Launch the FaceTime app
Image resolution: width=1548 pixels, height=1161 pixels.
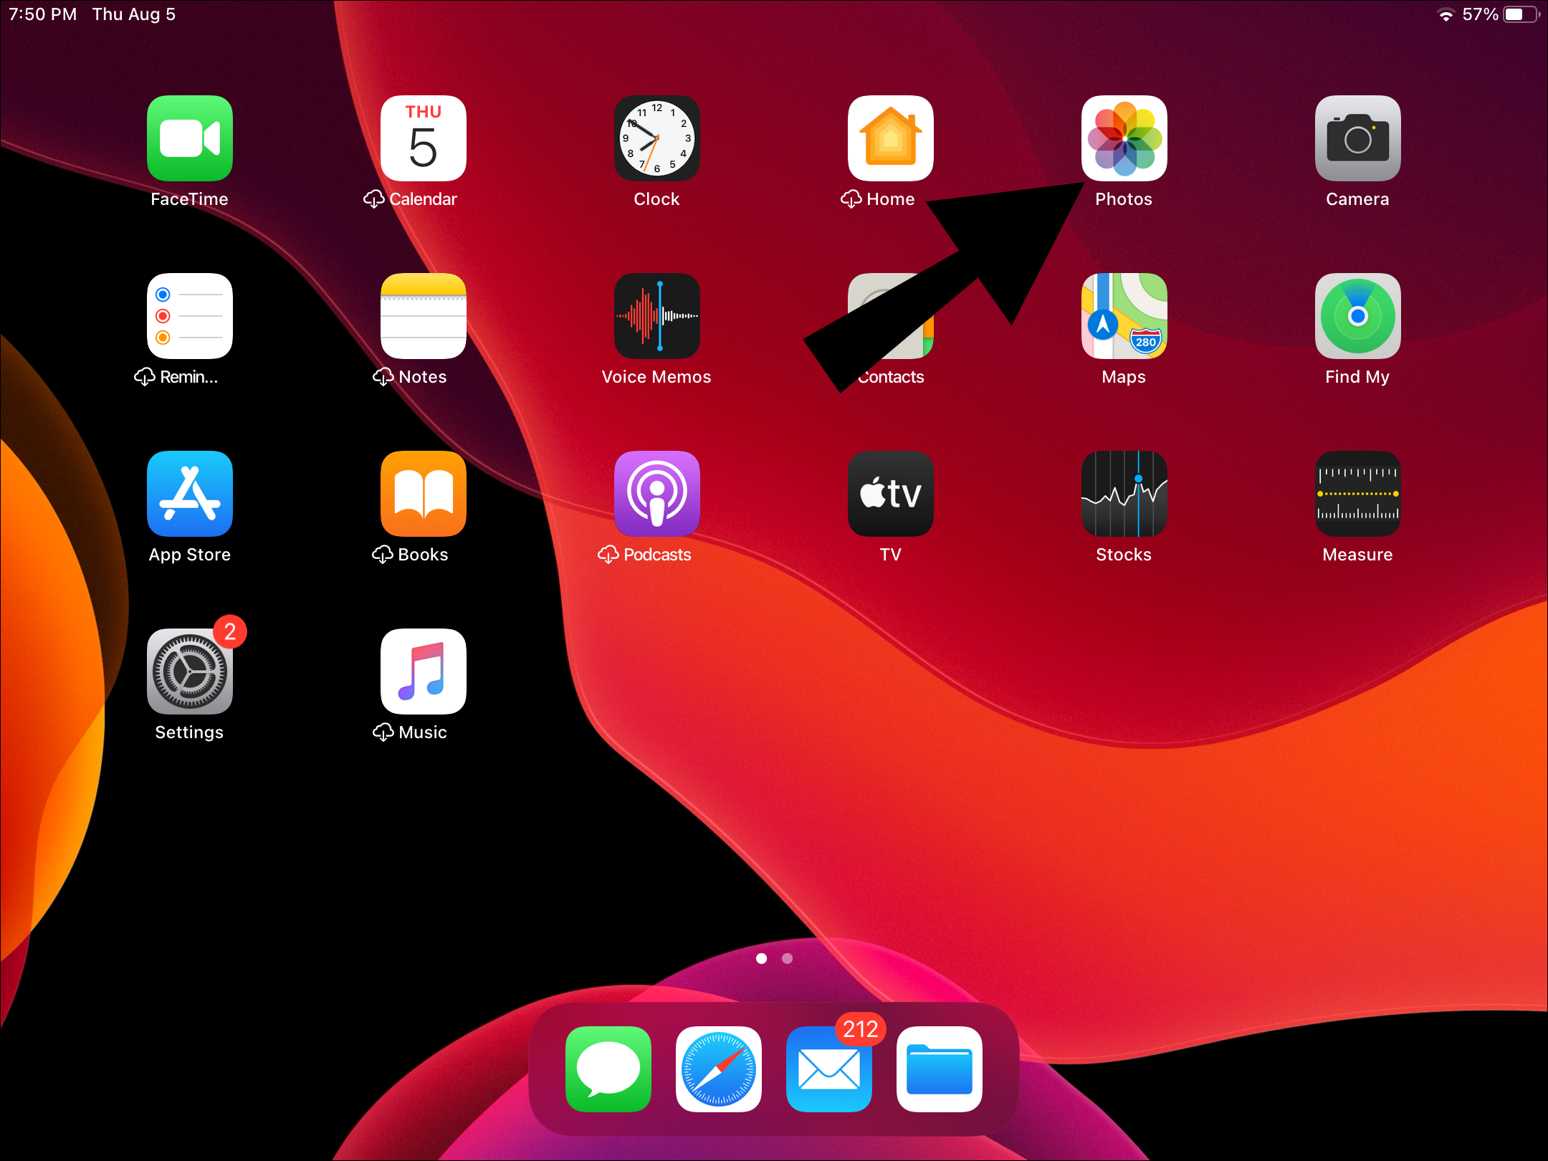pos(189,138)
